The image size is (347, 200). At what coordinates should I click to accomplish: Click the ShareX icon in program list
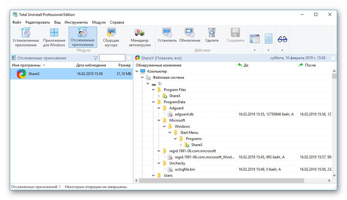point(21,74)
